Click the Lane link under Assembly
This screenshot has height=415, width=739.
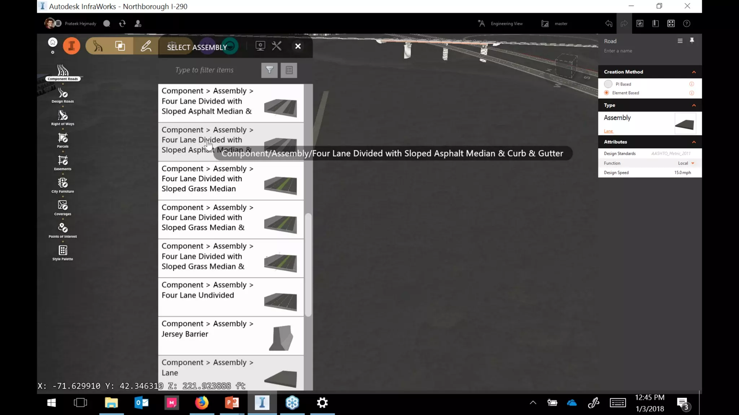(608, 131)
